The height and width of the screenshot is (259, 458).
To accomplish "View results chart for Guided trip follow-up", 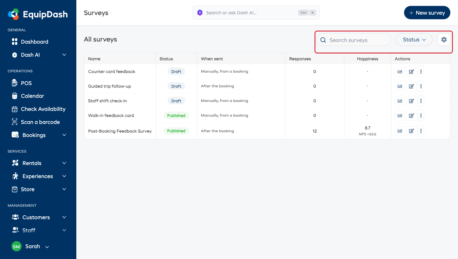I will (400, 86).
